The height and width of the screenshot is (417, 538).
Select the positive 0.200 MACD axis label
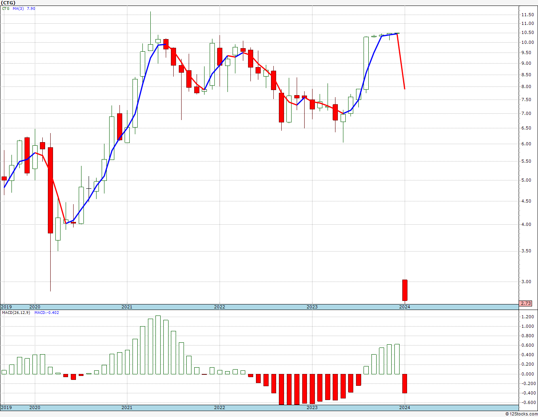527,364
